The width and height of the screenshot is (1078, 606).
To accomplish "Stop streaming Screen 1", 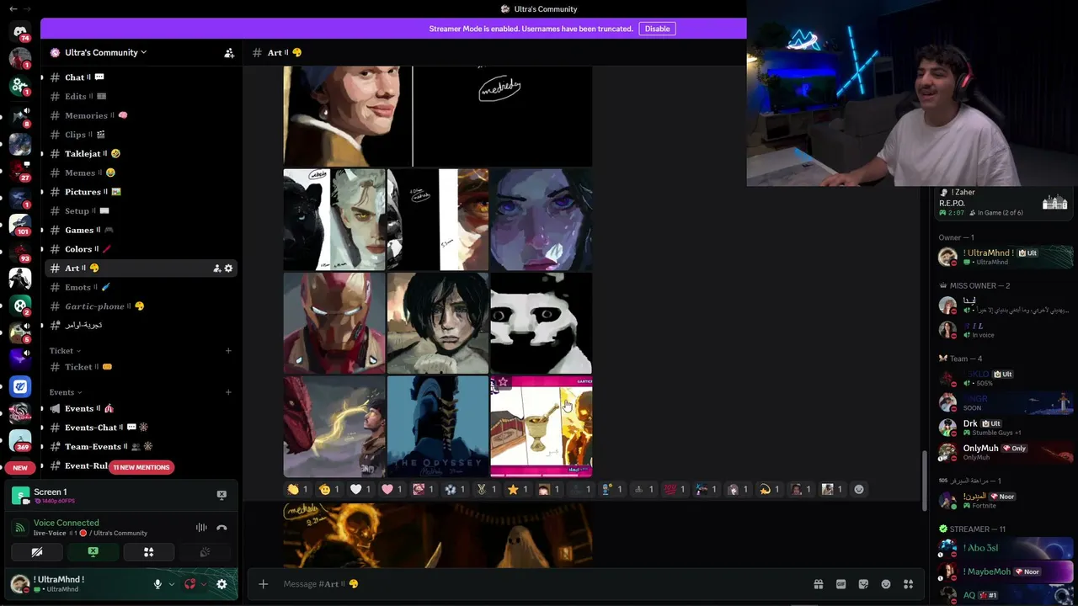I will pos(221,495).
